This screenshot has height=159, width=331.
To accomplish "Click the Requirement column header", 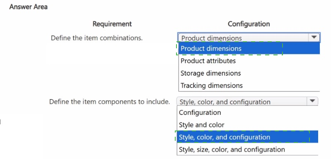I will tap(112, 24).
